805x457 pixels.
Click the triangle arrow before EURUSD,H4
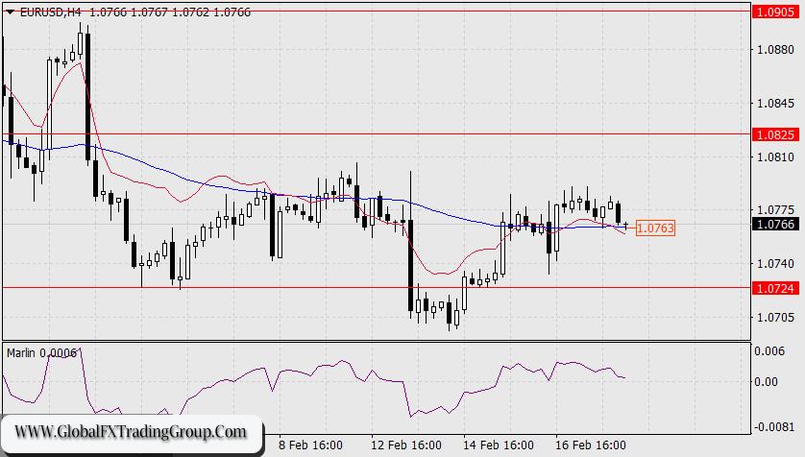(11, 12)
